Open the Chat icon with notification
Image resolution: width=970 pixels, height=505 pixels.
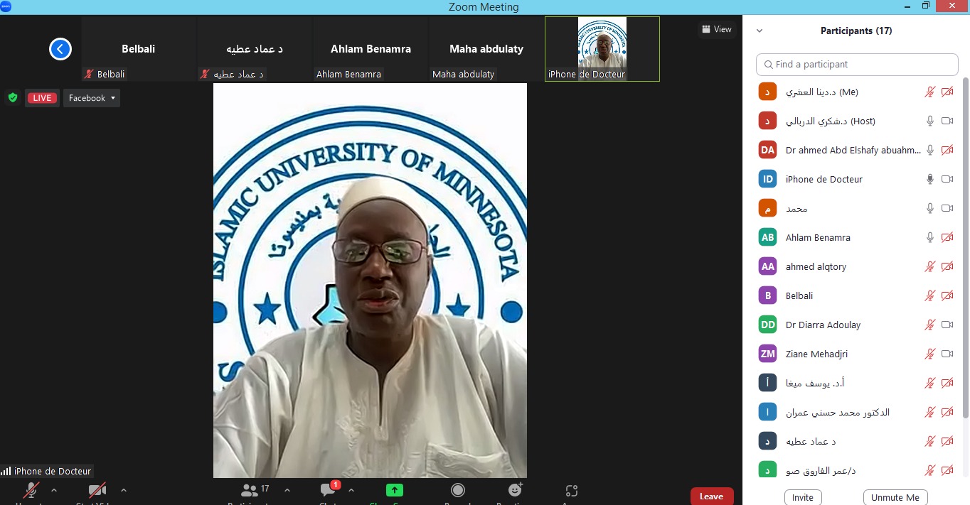(329, 490)
